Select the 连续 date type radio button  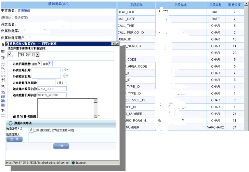[39, 63]
